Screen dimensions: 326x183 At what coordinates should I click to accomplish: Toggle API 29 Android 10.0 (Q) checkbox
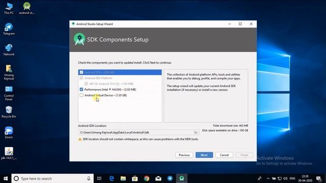86,84
